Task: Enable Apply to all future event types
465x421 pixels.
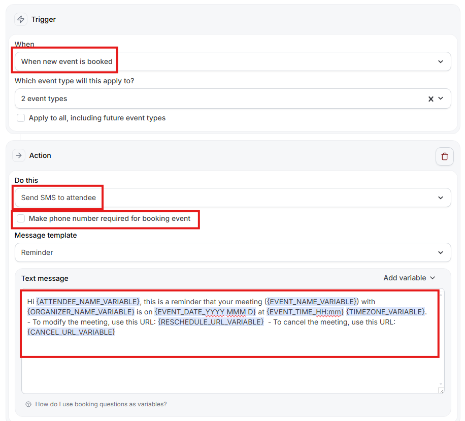Action: [x=21, y=118]
